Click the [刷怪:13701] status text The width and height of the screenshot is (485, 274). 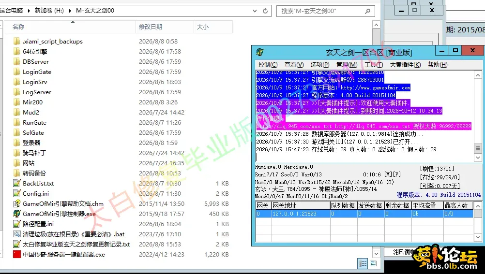pyautogui.click(x=437, y=169)
